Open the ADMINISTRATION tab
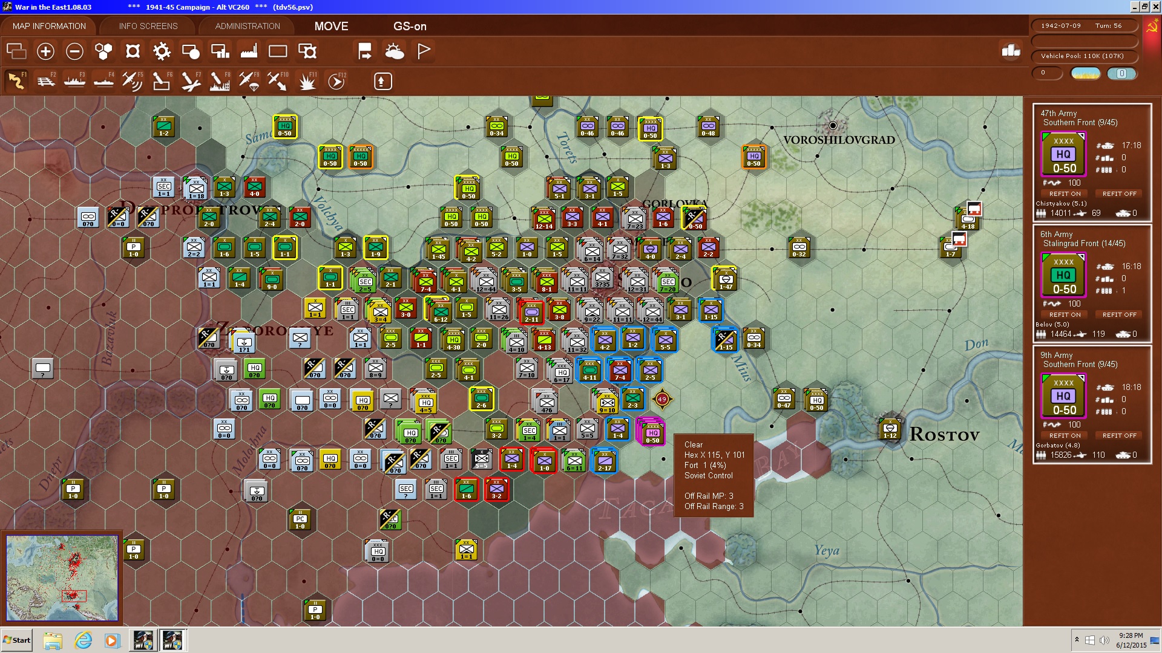Image resolution: width=1162 pixels, height=653 pixels. (248, 26)
